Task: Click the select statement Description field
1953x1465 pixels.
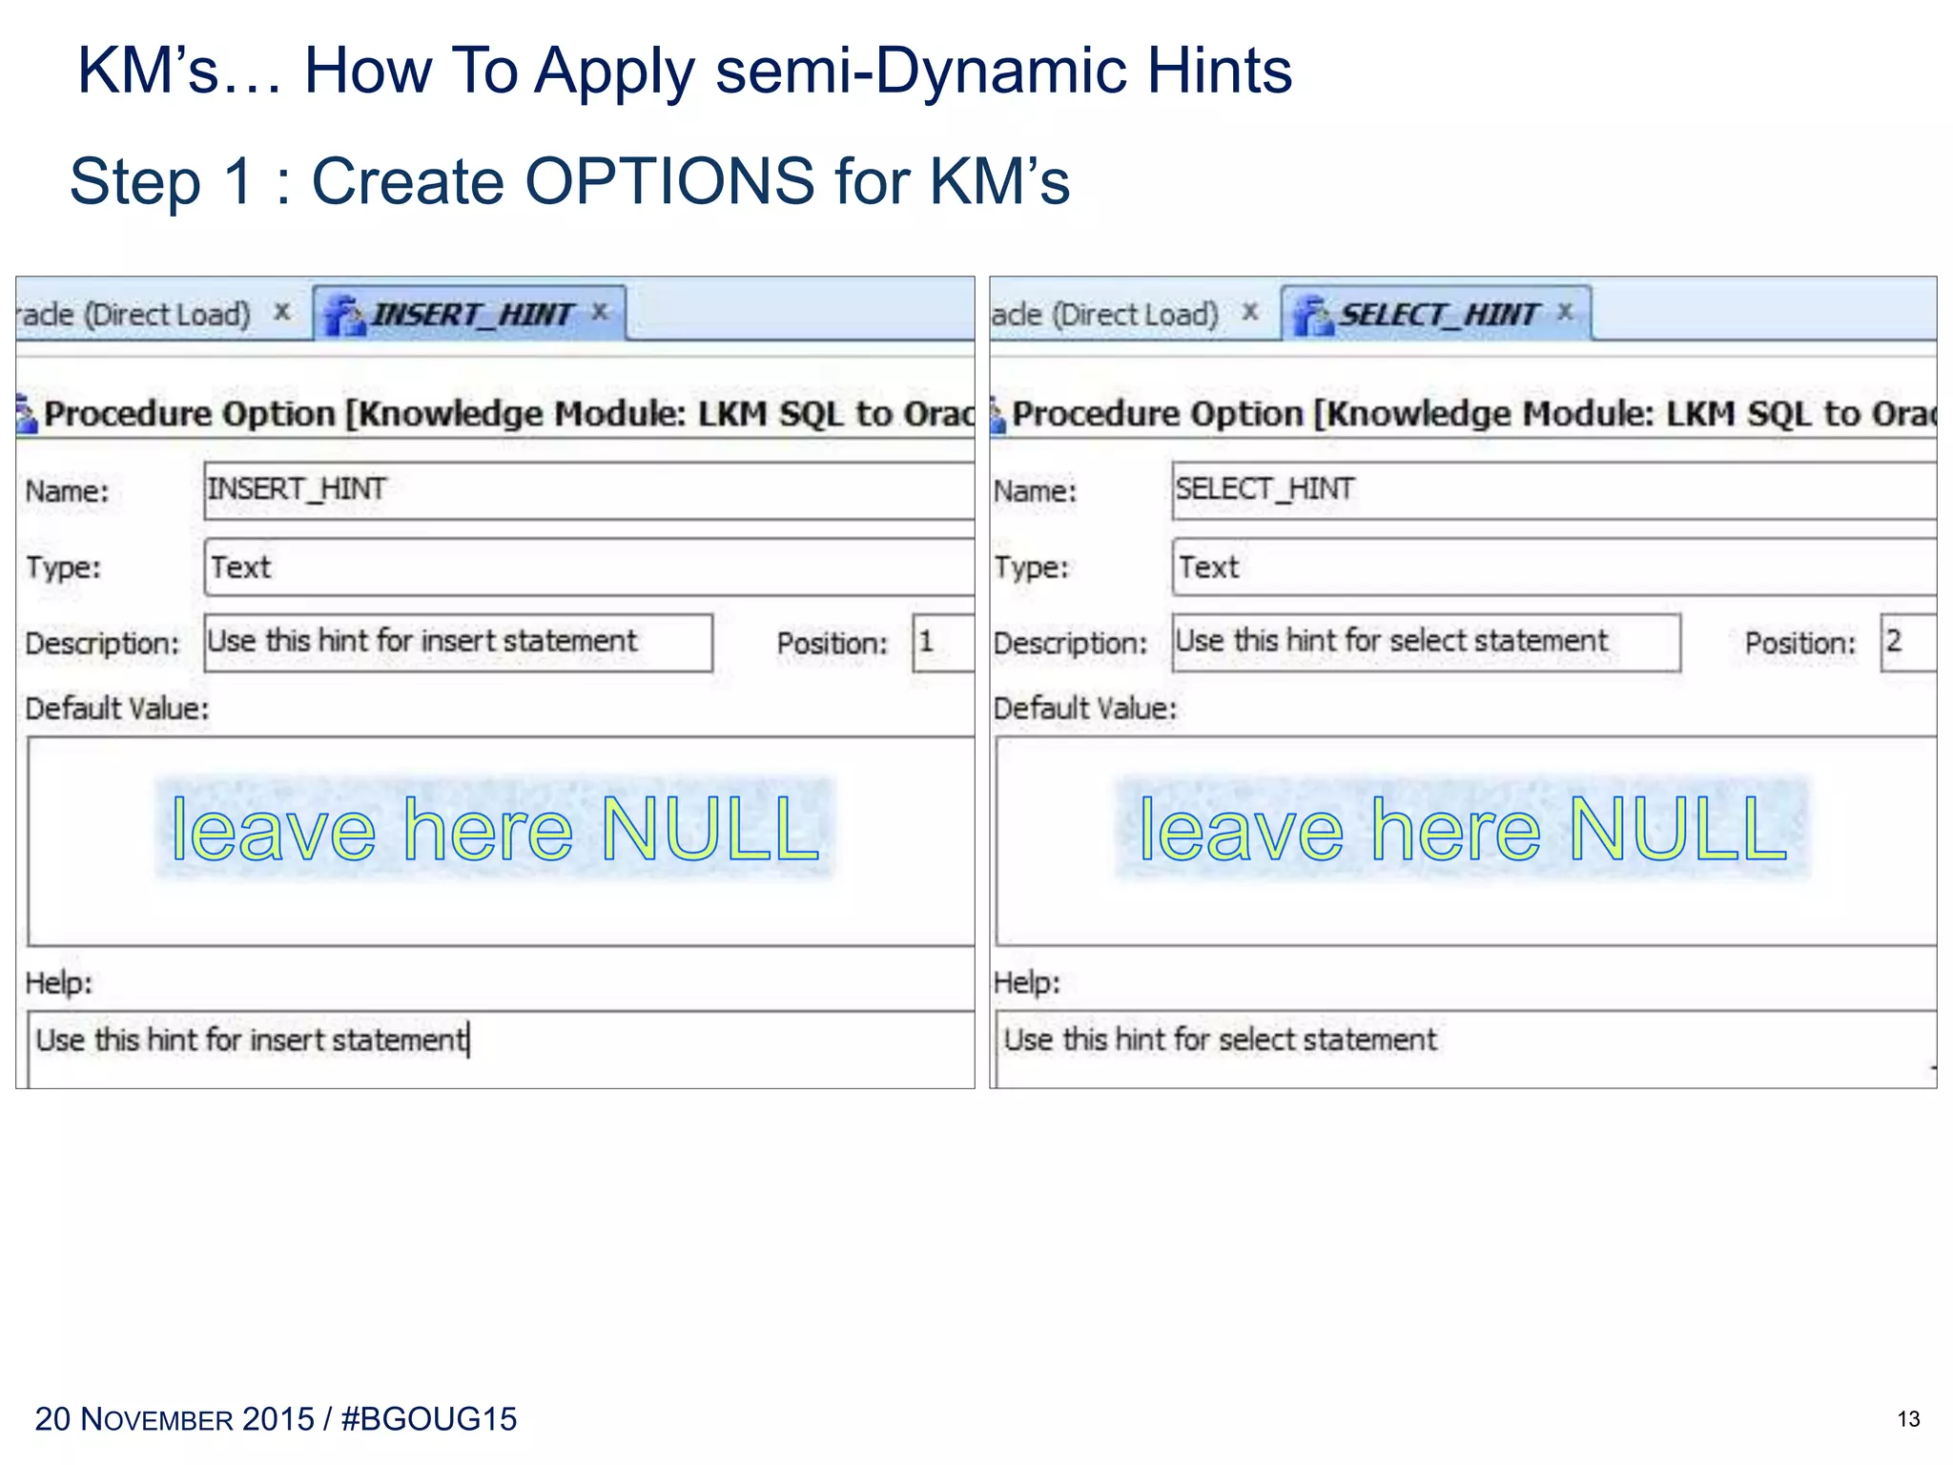Action: click(1426, 643)
